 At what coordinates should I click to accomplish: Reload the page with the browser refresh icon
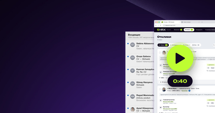click(160, 25)
